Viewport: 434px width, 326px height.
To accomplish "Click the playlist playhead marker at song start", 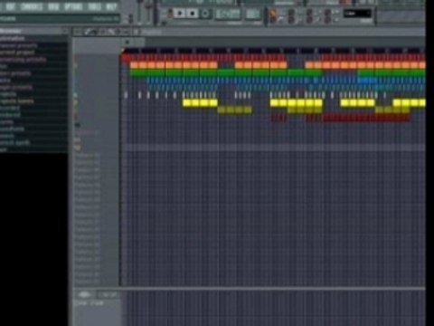I will pyautogui.click(x=123, y=51).
